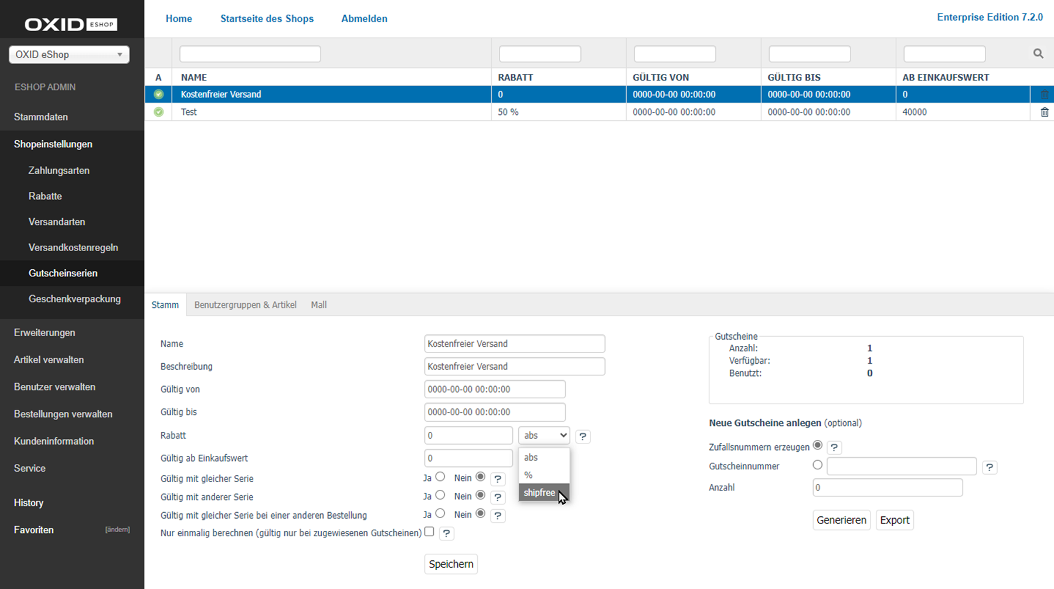
Task: Open Versandkostenregeln in the sidebar menu
Action: (x=73, y=248)
